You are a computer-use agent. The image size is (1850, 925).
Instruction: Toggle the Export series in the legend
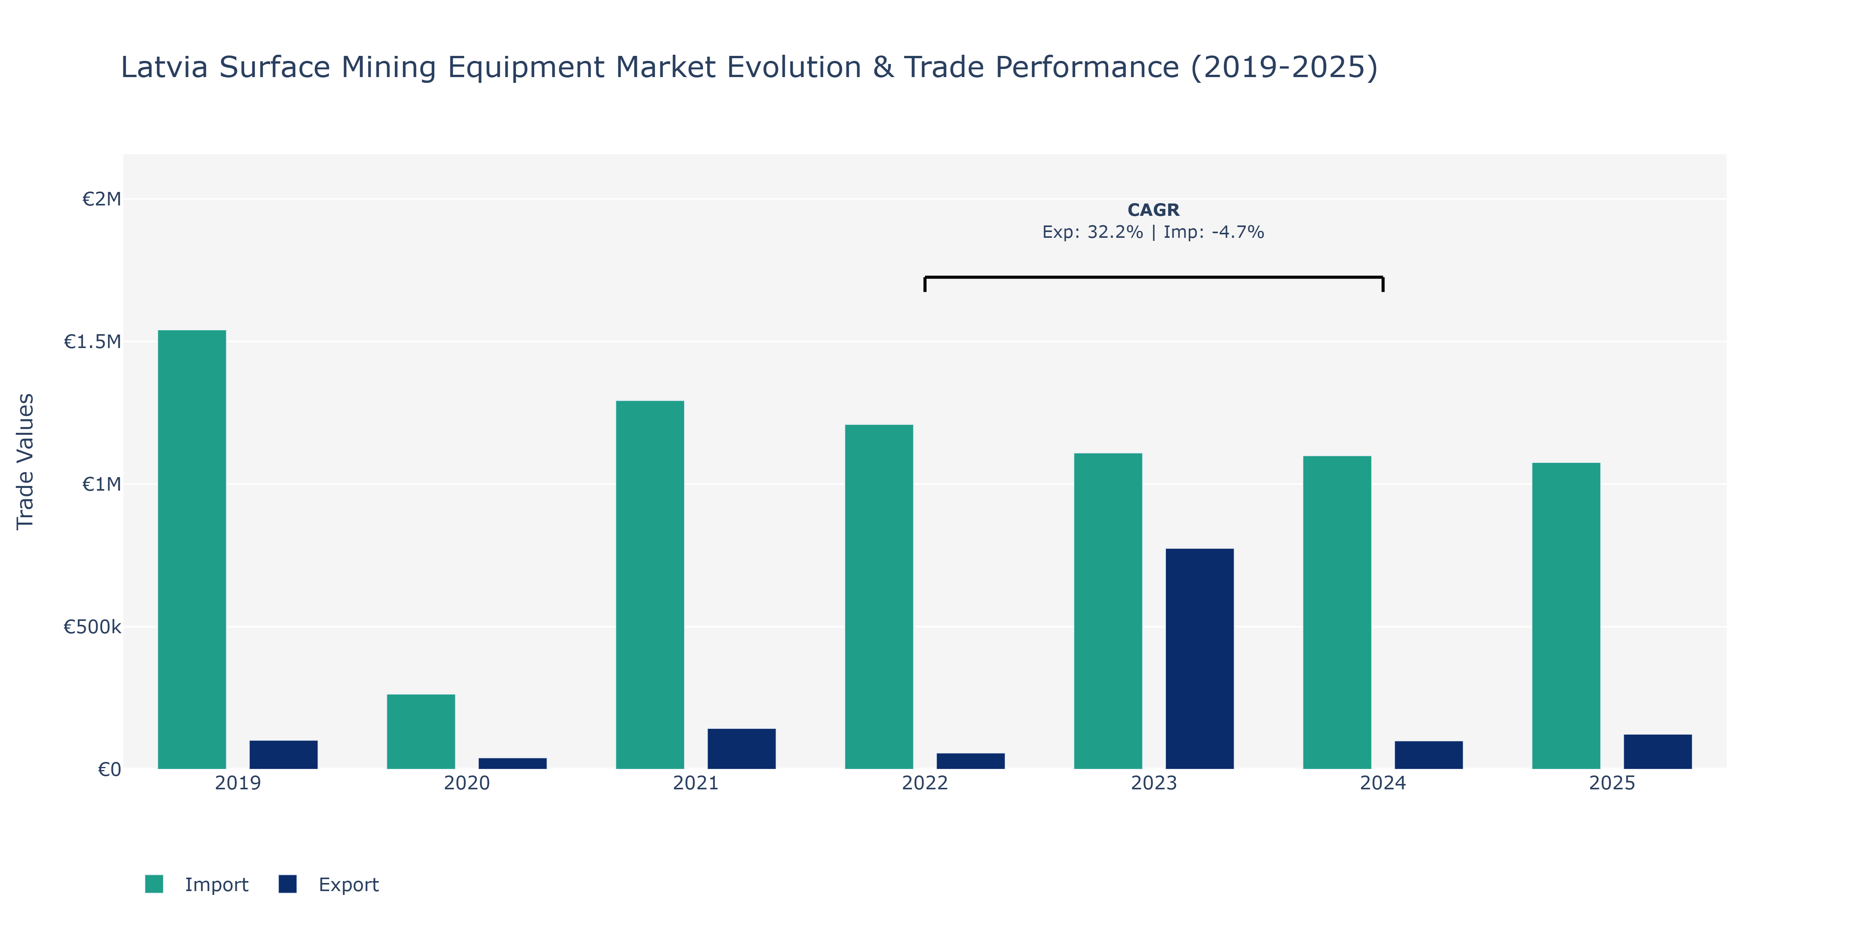coord(329,884)
